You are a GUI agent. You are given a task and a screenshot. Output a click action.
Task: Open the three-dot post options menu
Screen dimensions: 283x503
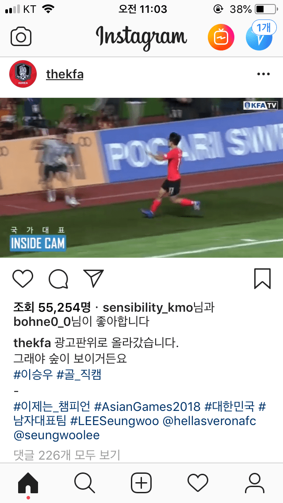click(x=264, y=74)
